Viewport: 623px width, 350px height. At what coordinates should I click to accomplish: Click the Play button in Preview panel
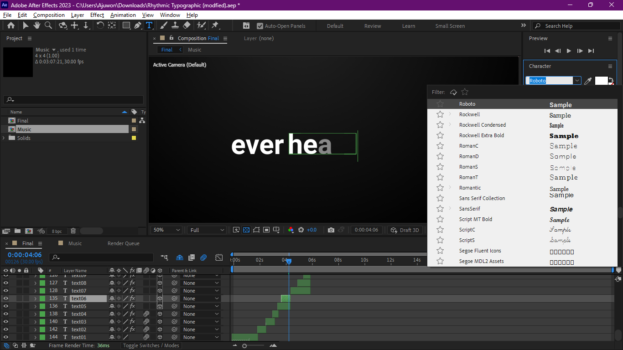tap(569, 51)
